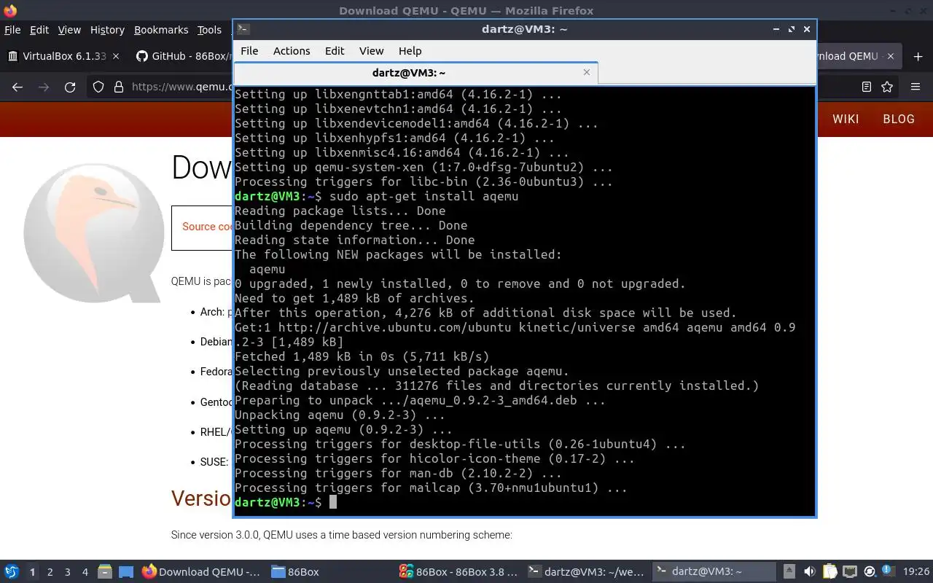Open the Source code tab on QEMU page
The image size is (933, 583).
point(207,227)
